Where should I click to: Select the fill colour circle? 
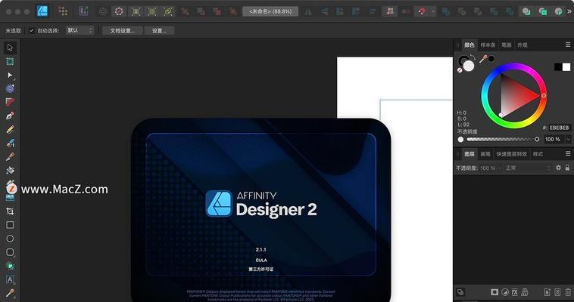point(469,66)
